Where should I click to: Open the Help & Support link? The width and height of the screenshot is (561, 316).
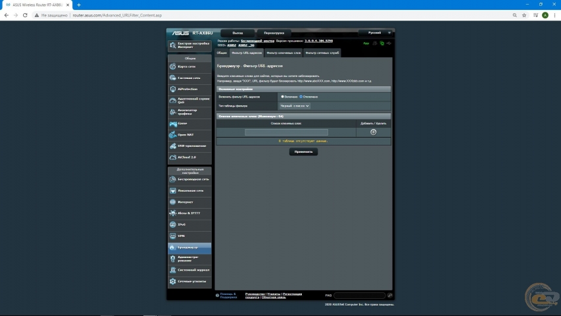(228, 296)
